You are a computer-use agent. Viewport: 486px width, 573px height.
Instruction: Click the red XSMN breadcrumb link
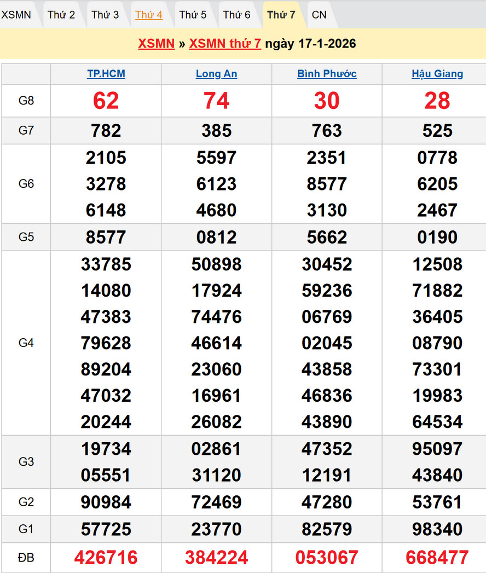coord(156,44)
